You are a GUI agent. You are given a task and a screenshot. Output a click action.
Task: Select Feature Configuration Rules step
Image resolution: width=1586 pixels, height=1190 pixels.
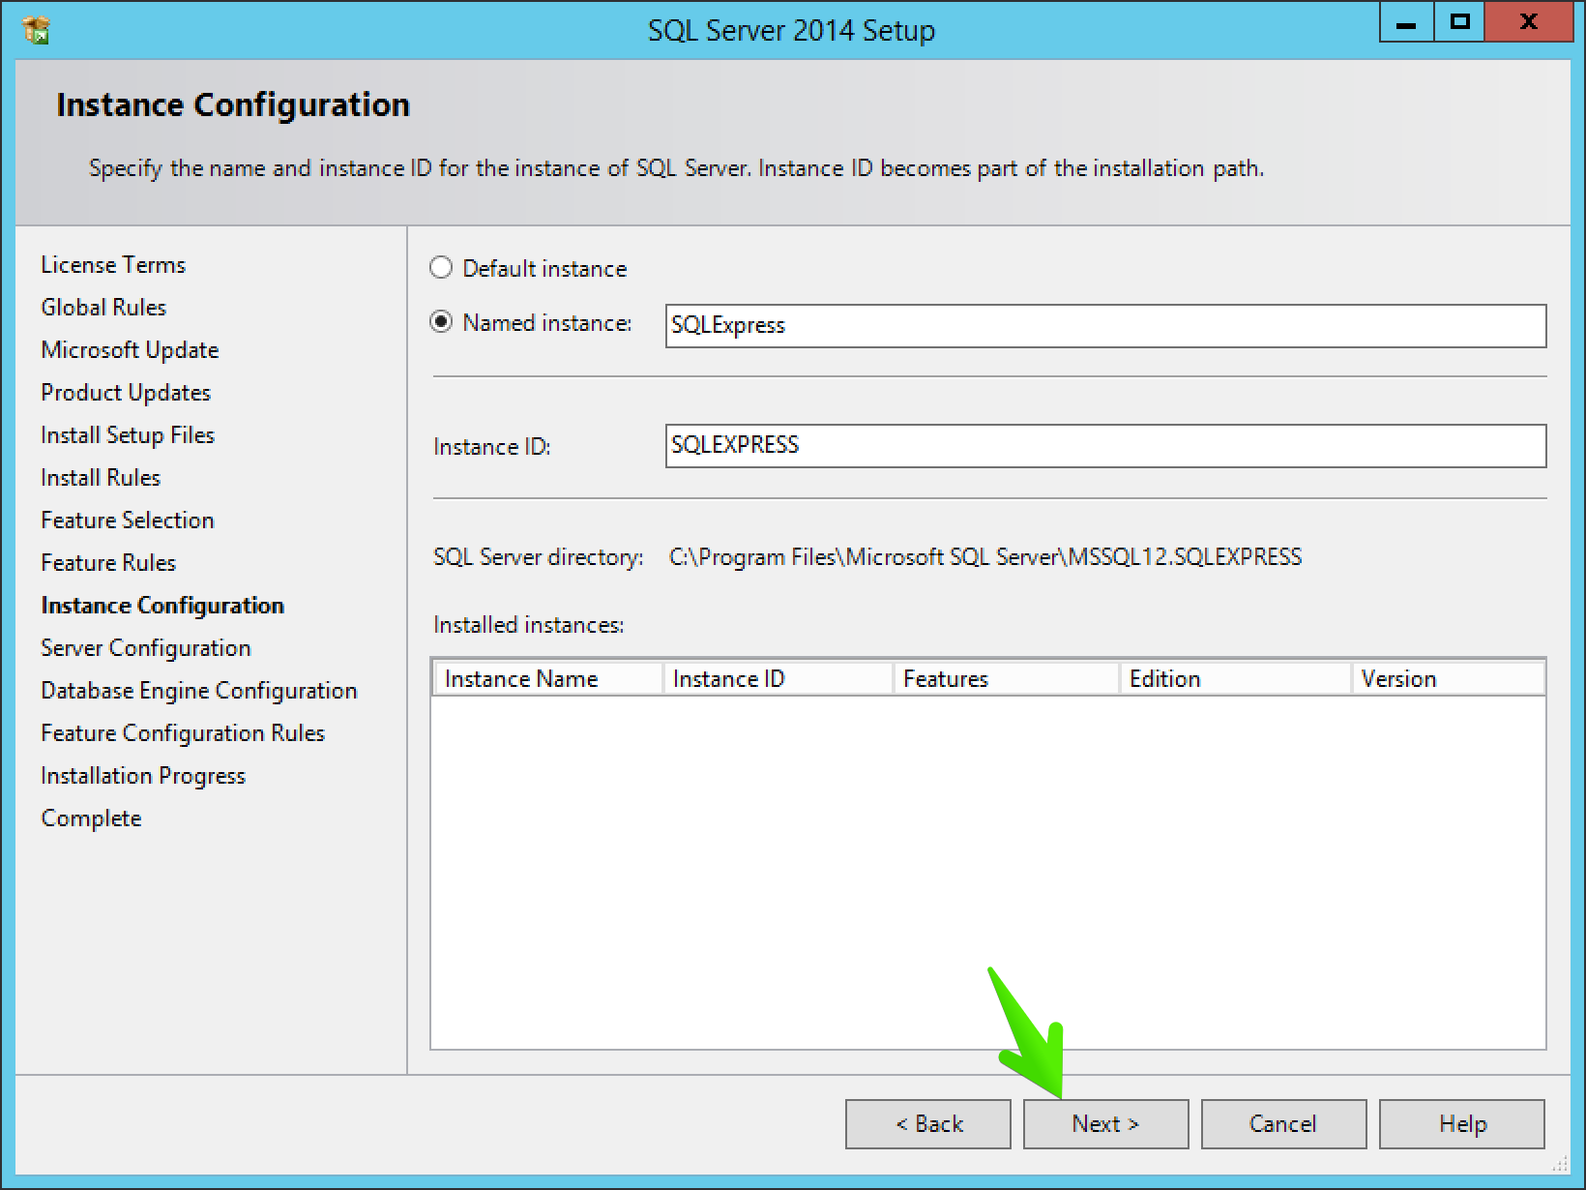click(183, 733)
